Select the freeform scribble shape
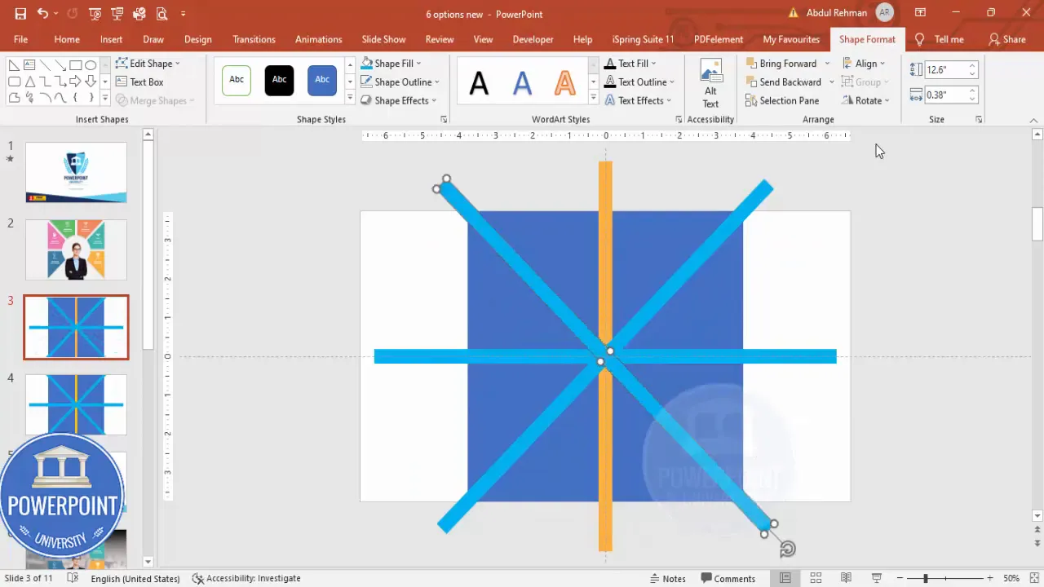 coord(29,98)
